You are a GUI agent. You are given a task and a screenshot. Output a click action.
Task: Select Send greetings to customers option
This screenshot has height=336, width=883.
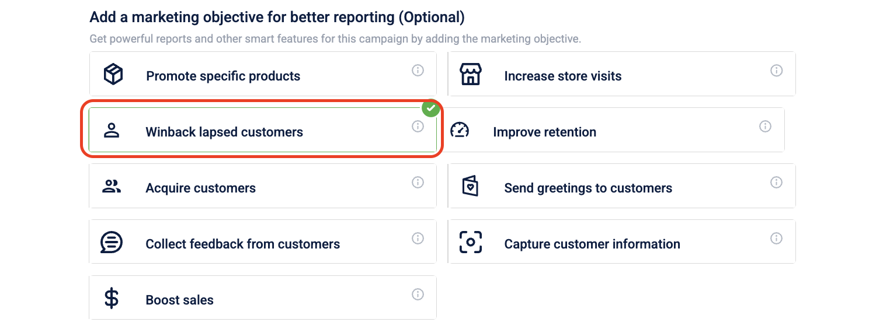622,185
